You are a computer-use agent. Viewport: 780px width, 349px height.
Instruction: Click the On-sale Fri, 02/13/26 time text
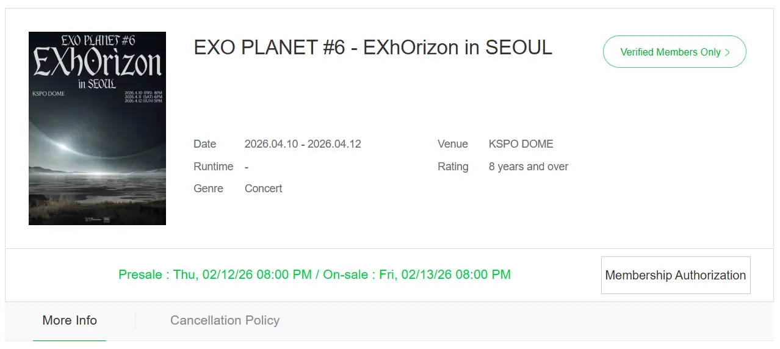pyautogui.click(x=417, y=275)
